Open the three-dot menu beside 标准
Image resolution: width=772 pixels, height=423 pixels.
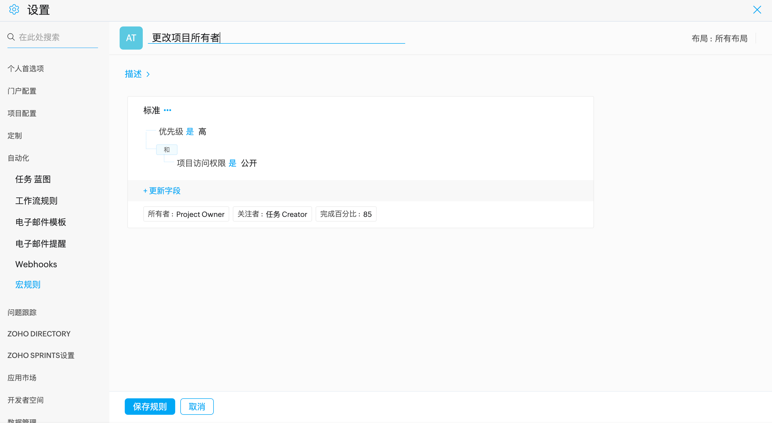(x=167, y=110)
